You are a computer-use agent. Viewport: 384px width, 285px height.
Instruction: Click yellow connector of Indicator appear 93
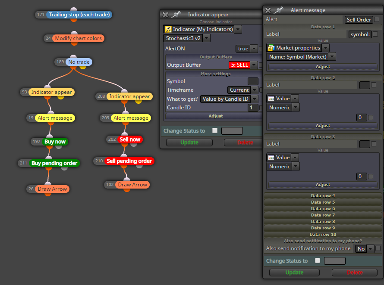(61, 97)
